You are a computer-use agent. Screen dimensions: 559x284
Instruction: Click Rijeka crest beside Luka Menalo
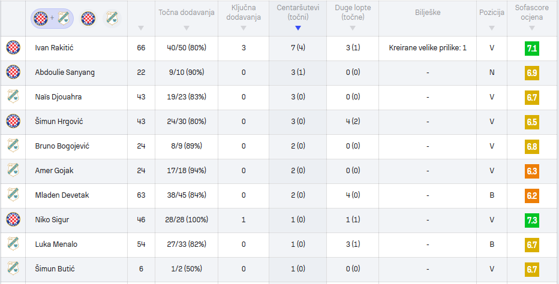[x=13, y=244]
